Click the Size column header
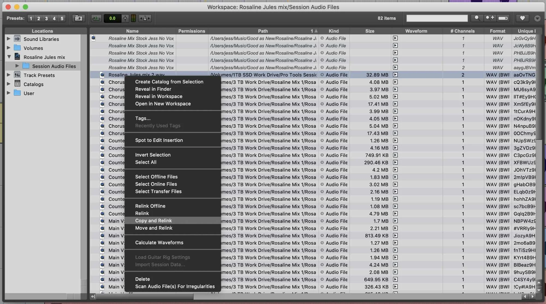This screenshot has width=546, height=304. click(370, 31)
